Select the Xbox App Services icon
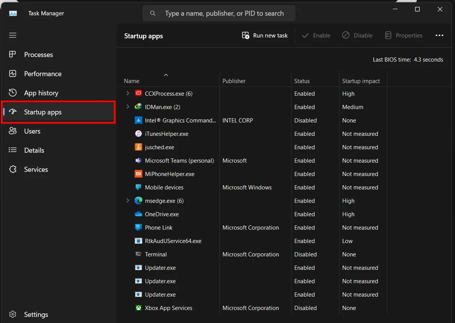 (138, 308)
